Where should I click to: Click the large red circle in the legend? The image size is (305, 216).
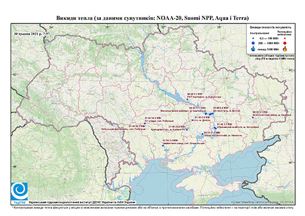[x=284, y=43]
